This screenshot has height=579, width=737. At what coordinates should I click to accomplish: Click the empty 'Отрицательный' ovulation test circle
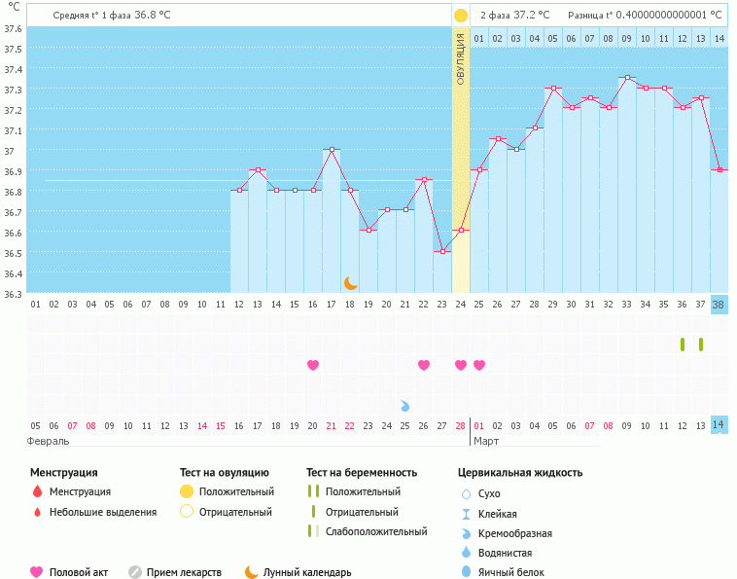(x=187, y=512)
